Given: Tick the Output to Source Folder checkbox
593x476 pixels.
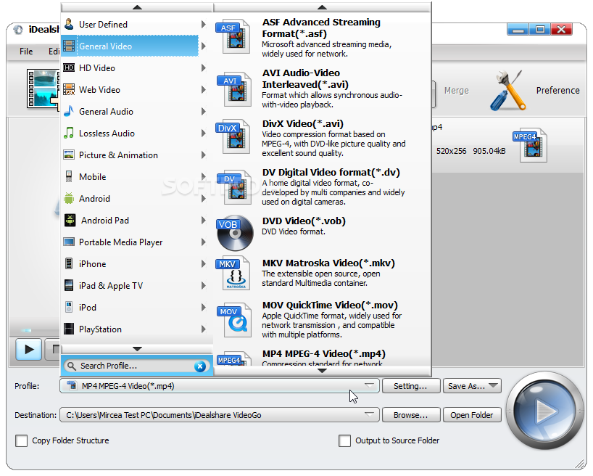Looking at the screenshot, I should tap(344, 440).
